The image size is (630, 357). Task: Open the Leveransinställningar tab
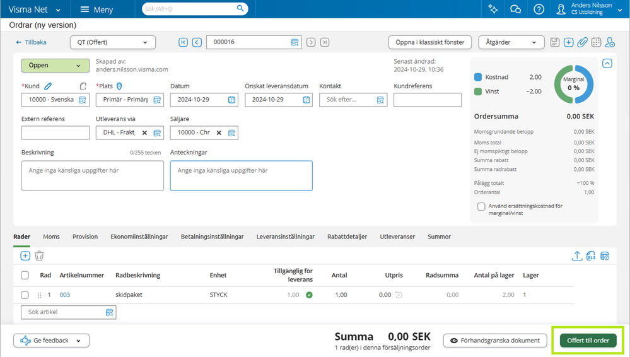click(x=285, y=237)
